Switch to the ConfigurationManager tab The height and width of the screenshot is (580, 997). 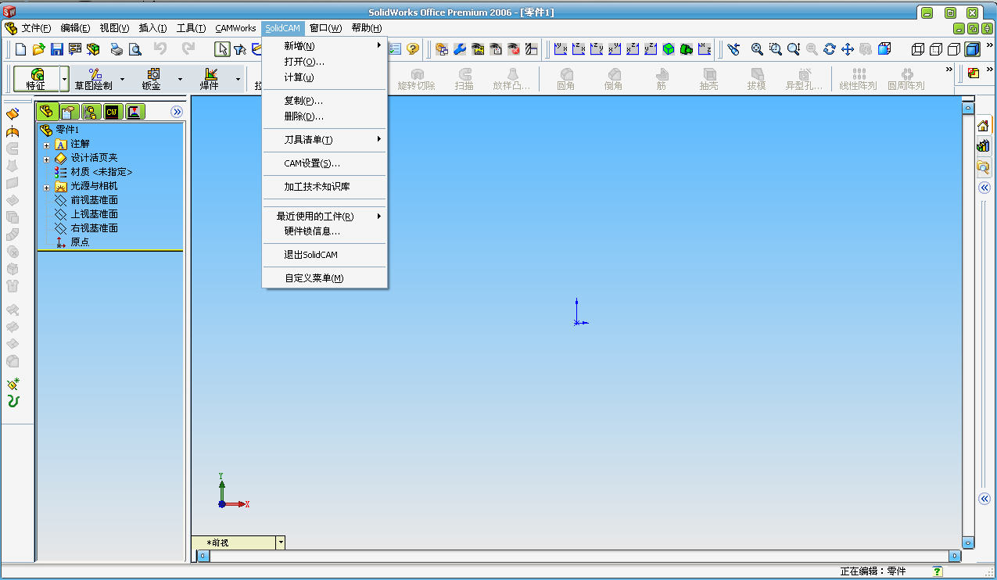(x=91, y=112)
